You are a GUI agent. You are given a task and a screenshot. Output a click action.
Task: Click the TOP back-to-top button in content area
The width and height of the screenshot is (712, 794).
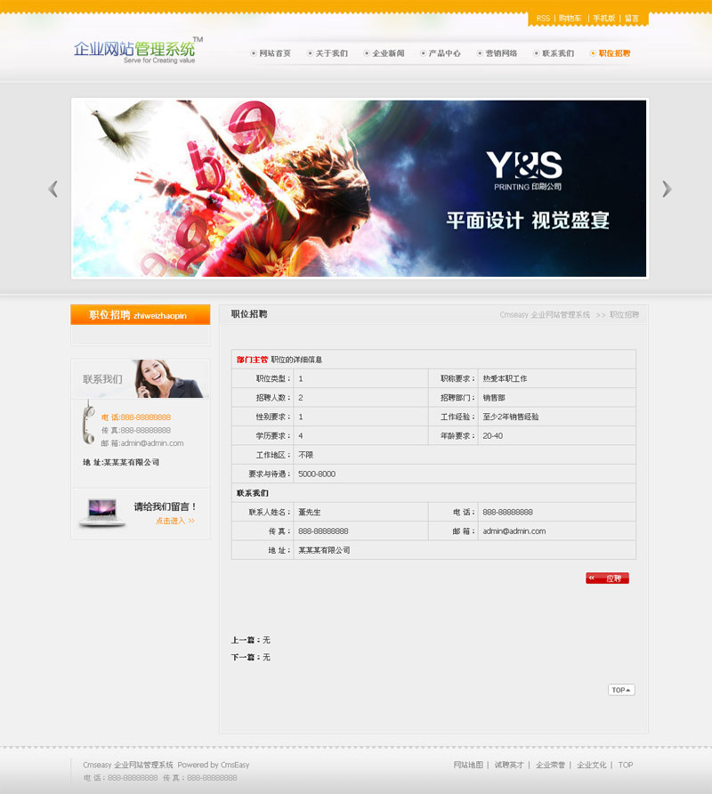coord(621,690)
